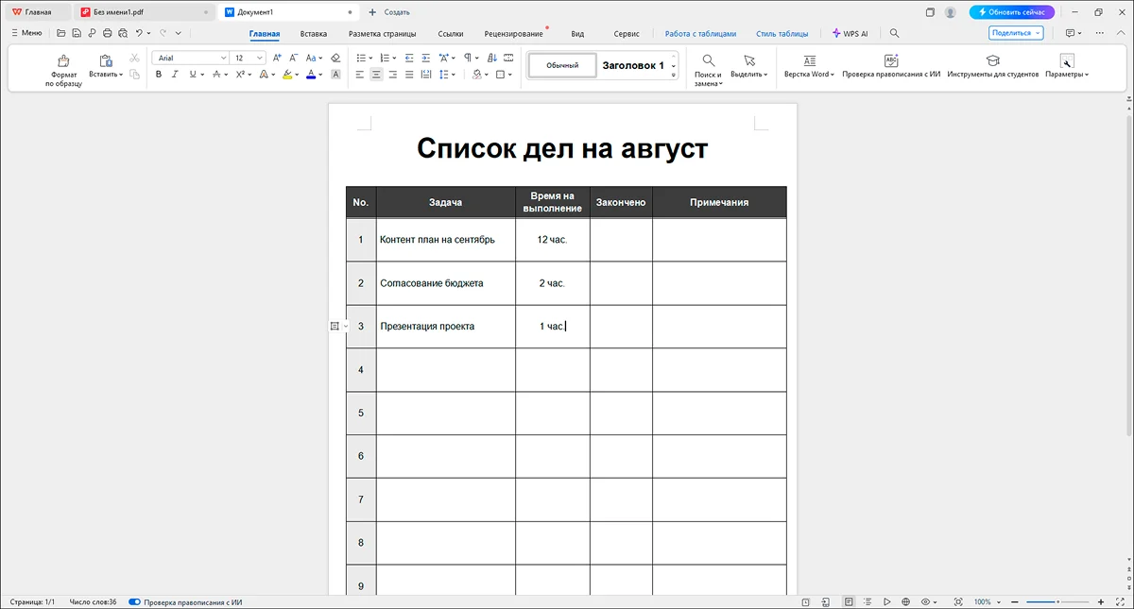Click the clear formatting eraser icon
This screenshot has height=609, width=1134.
[335, 58]
